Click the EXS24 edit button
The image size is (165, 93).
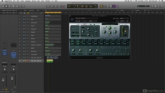point(122,24)
